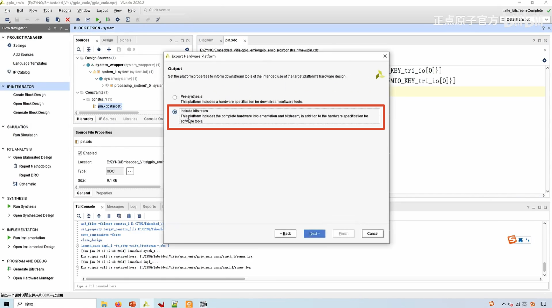Expand Open Synthesized Design item
The height and width of the screenshot is (308, 552).
[x=9, y=215]
